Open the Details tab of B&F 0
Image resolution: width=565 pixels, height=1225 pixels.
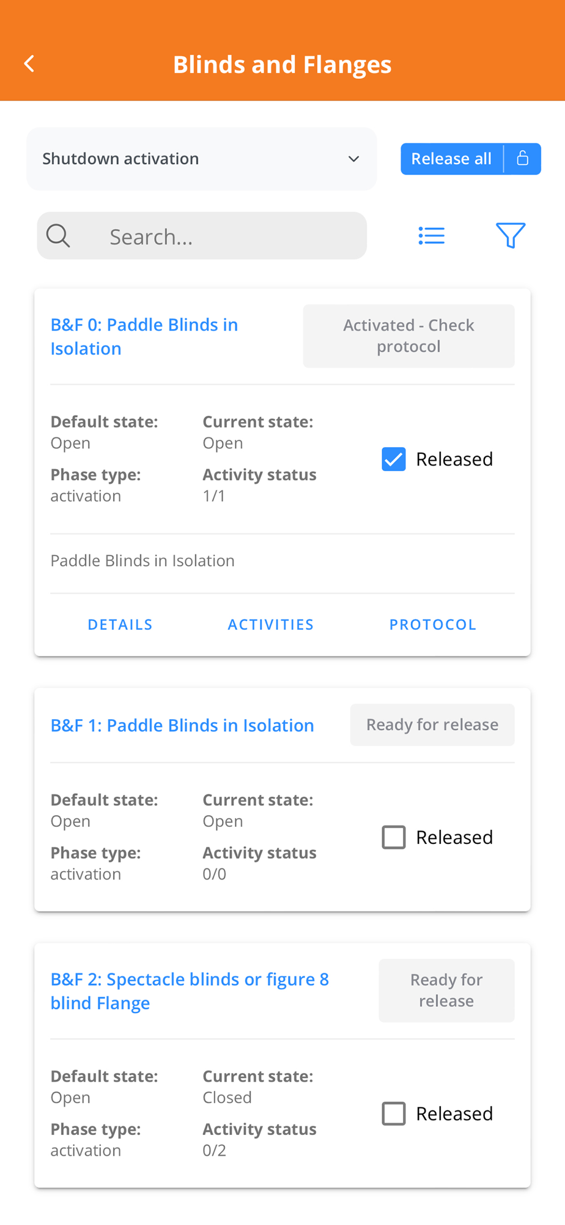click(120, 624)
